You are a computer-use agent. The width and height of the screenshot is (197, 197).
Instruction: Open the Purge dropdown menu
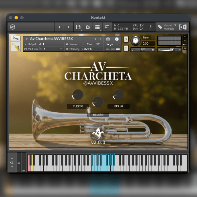[112, 44]
